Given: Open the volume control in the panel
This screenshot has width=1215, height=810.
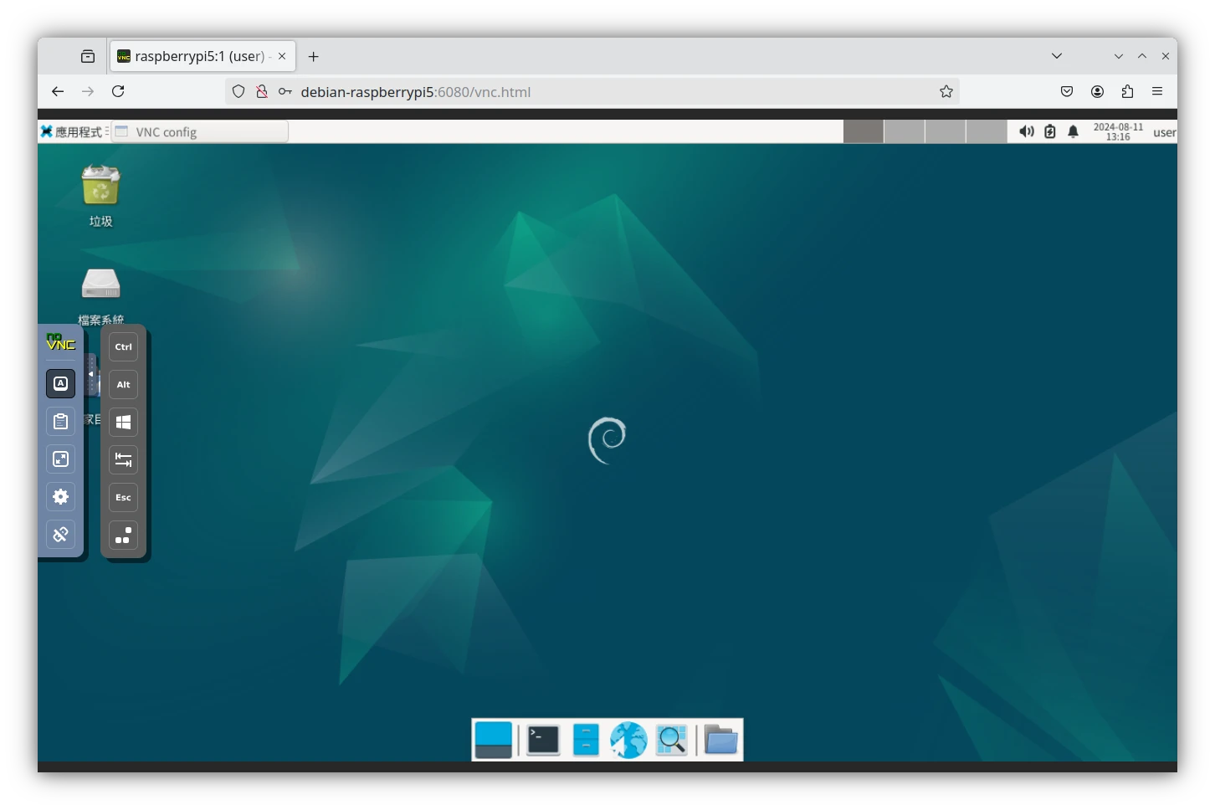Looking at the screenshot, I should click(x=1026, y=131).
